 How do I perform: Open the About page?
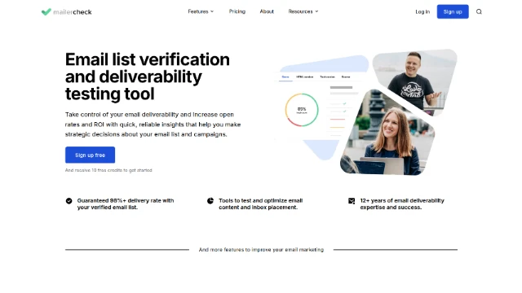coord(267,11)
